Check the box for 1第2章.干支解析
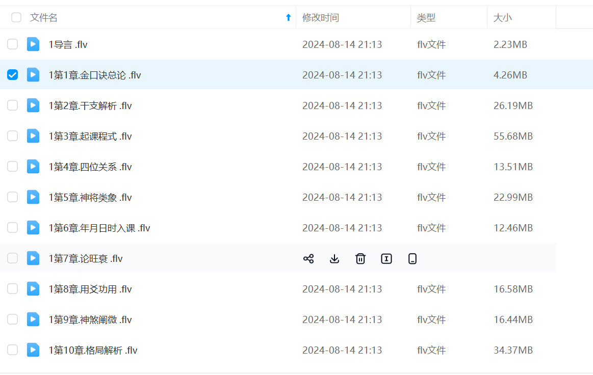Image resolution: width=593 pixels, height=375 pixels. 12,105
